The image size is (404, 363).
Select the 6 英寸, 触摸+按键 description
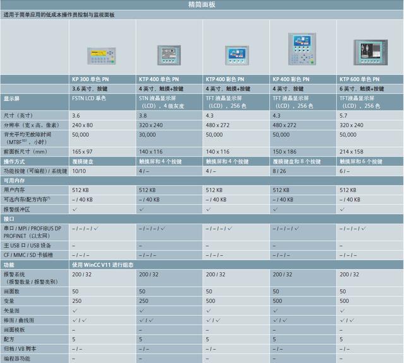pyautogui.click(x=362, y=89)
